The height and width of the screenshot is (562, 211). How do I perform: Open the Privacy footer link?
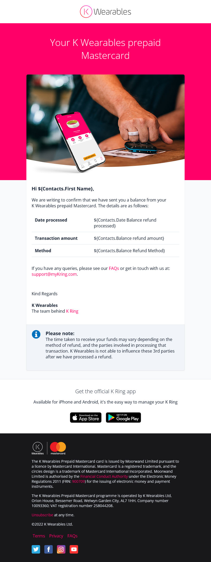[56, 536]
